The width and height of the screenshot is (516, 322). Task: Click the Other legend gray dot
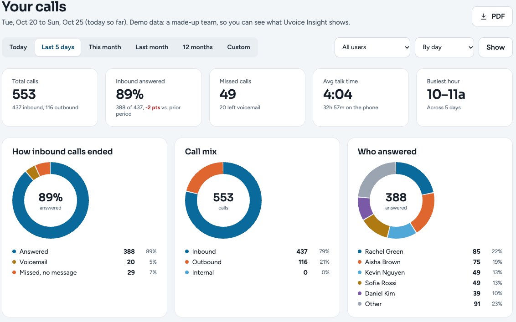tap(360, 304)
